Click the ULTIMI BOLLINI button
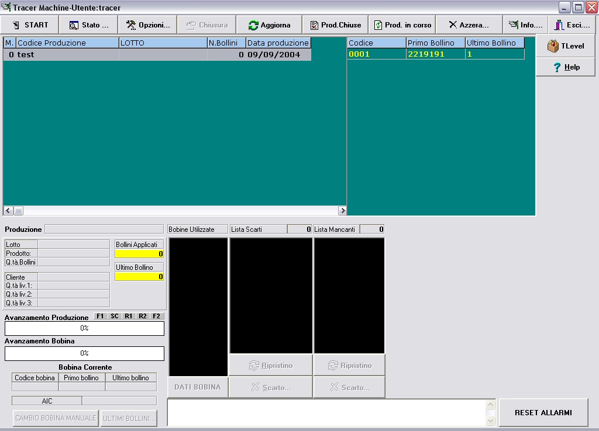Viewport: 599px width, 431px height. point(129,418)
